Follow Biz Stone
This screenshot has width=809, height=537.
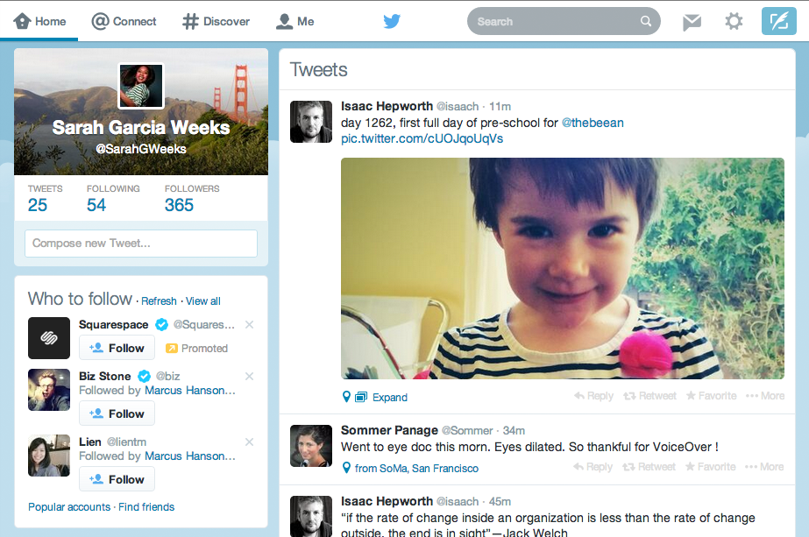point(117,413)
